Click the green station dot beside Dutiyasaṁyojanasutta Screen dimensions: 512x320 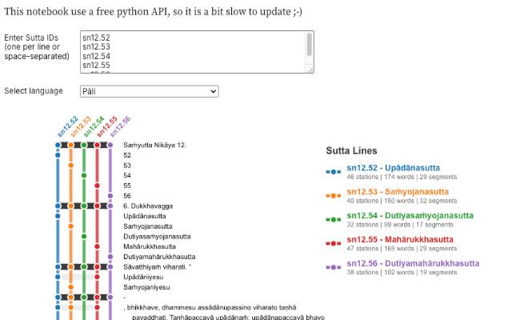pos(84,236)
